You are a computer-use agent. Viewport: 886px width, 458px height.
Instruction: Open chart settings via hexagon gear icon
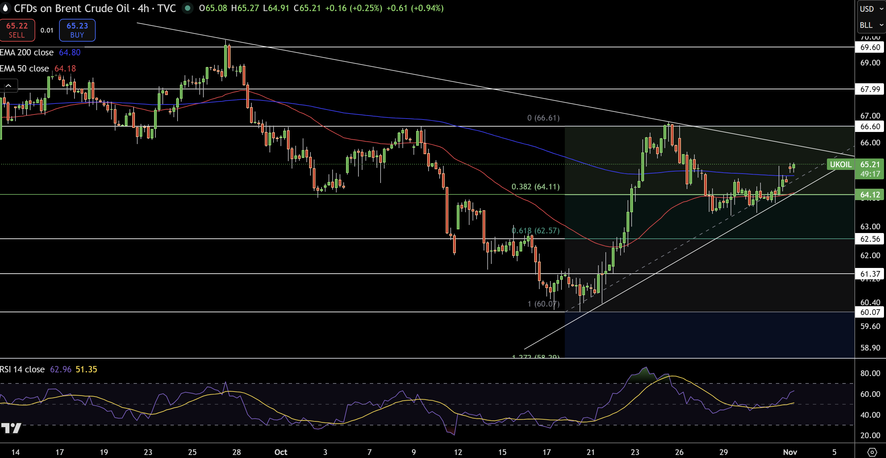tap(873, 452)
